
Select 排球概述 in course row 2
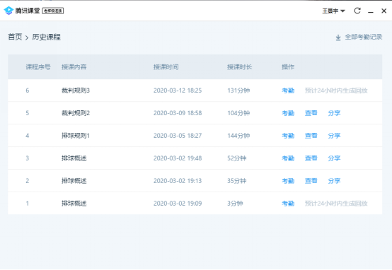coord(74,180)
